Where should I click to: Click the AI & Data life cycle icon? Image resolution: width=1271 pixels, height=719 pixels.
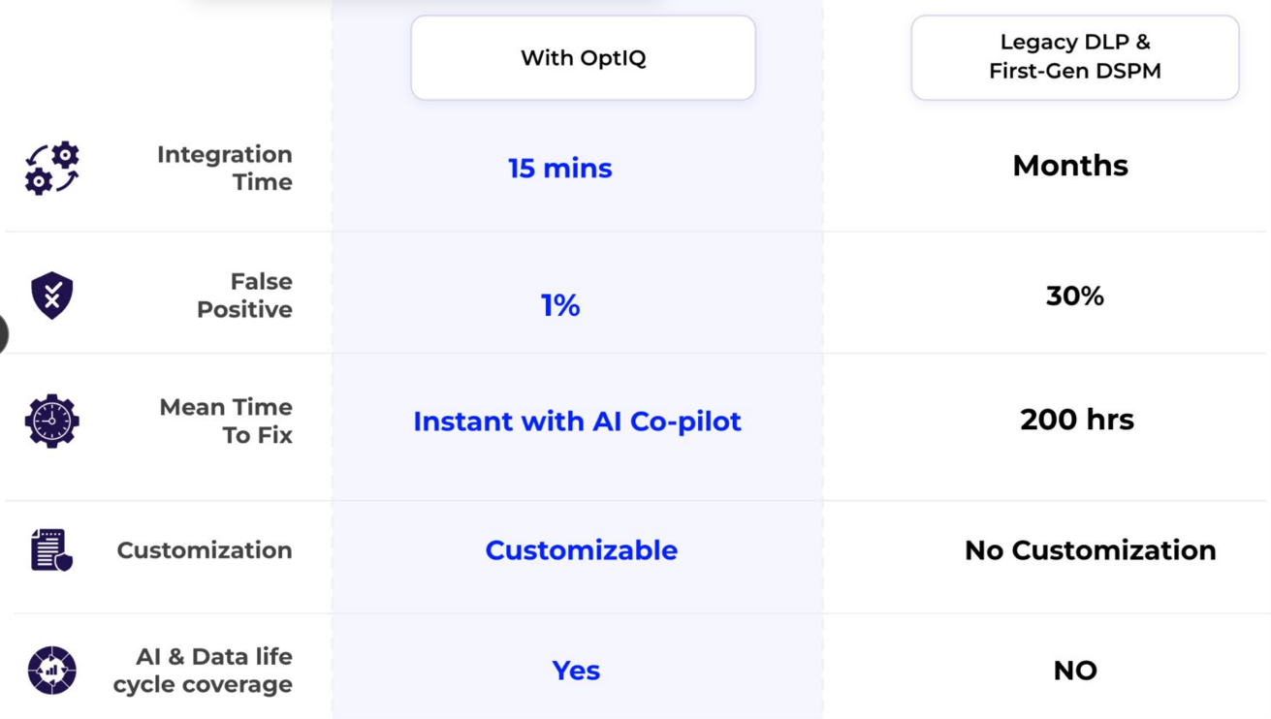click(x=52, y=671)
